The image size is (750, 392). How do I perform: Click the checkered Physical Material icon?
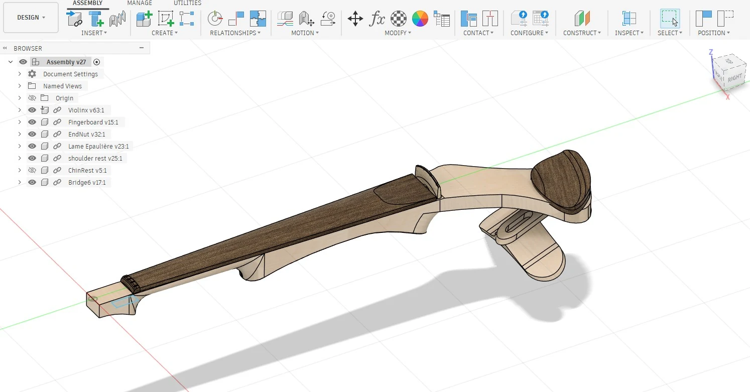click(399, 19)
